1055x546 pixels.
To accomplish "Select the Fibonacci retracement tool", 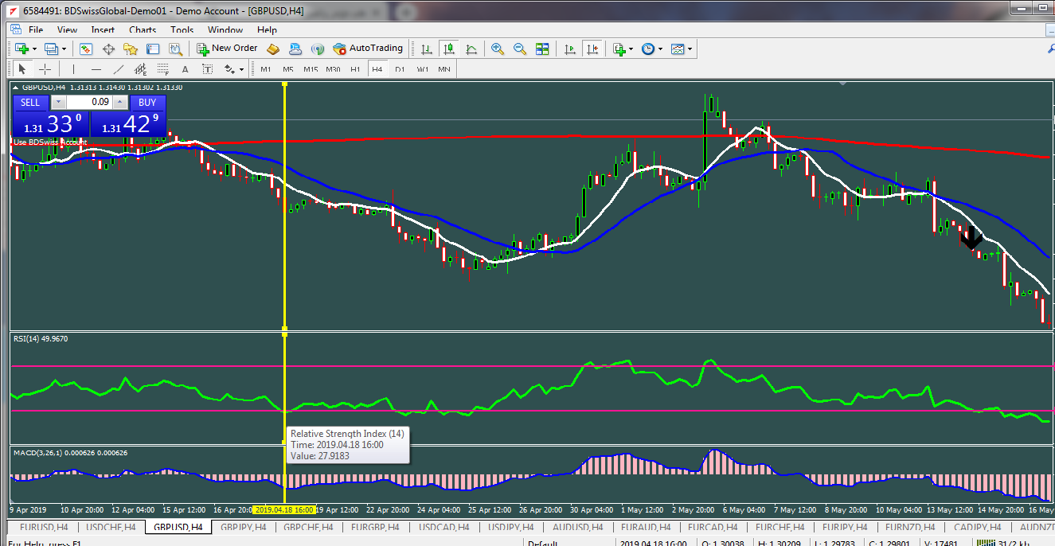I will [x=162, y=69].
